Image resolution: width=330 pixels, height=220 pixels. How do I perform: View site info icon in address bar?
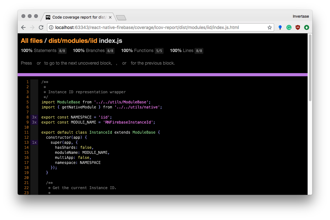51,27
